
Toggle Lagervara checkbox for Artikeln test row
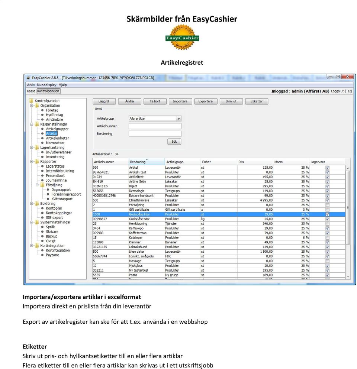coord(327,172)
